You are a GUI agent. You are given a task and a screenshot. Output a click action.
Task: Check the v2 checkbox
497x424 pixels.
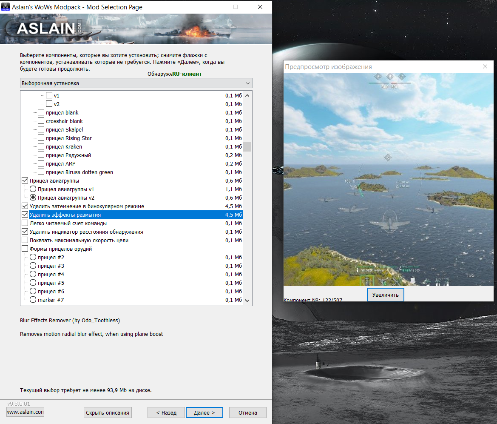[49, 104]
